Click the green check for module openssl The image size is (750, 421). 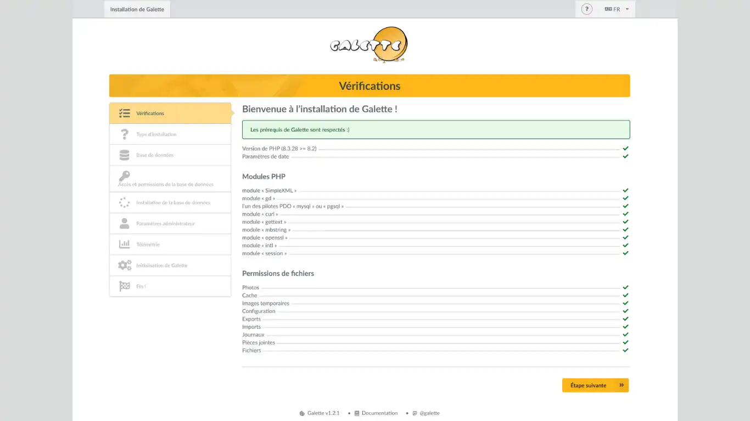click(625, 237)
